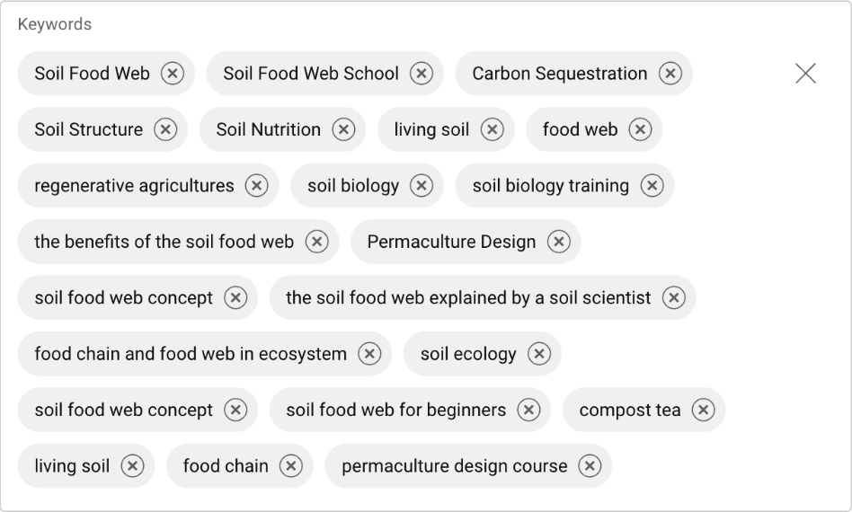
Task: Remove the soil scientist explained keyword
Action: click(x=673, y=298)
